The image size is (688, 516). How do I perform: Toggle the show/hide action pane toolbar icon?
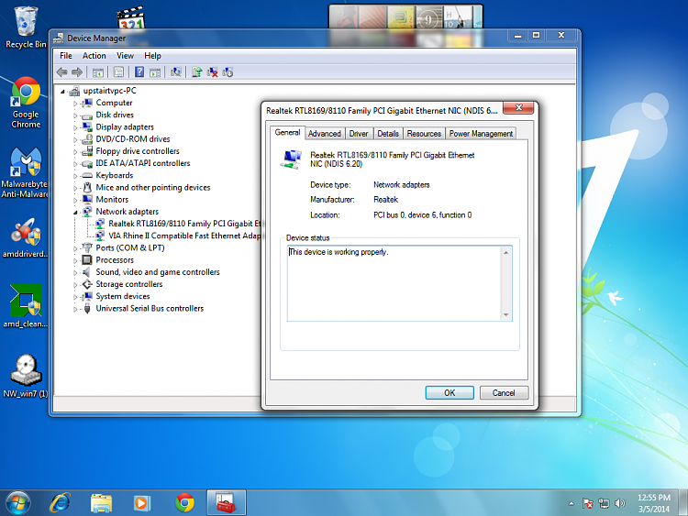[155, 72]
